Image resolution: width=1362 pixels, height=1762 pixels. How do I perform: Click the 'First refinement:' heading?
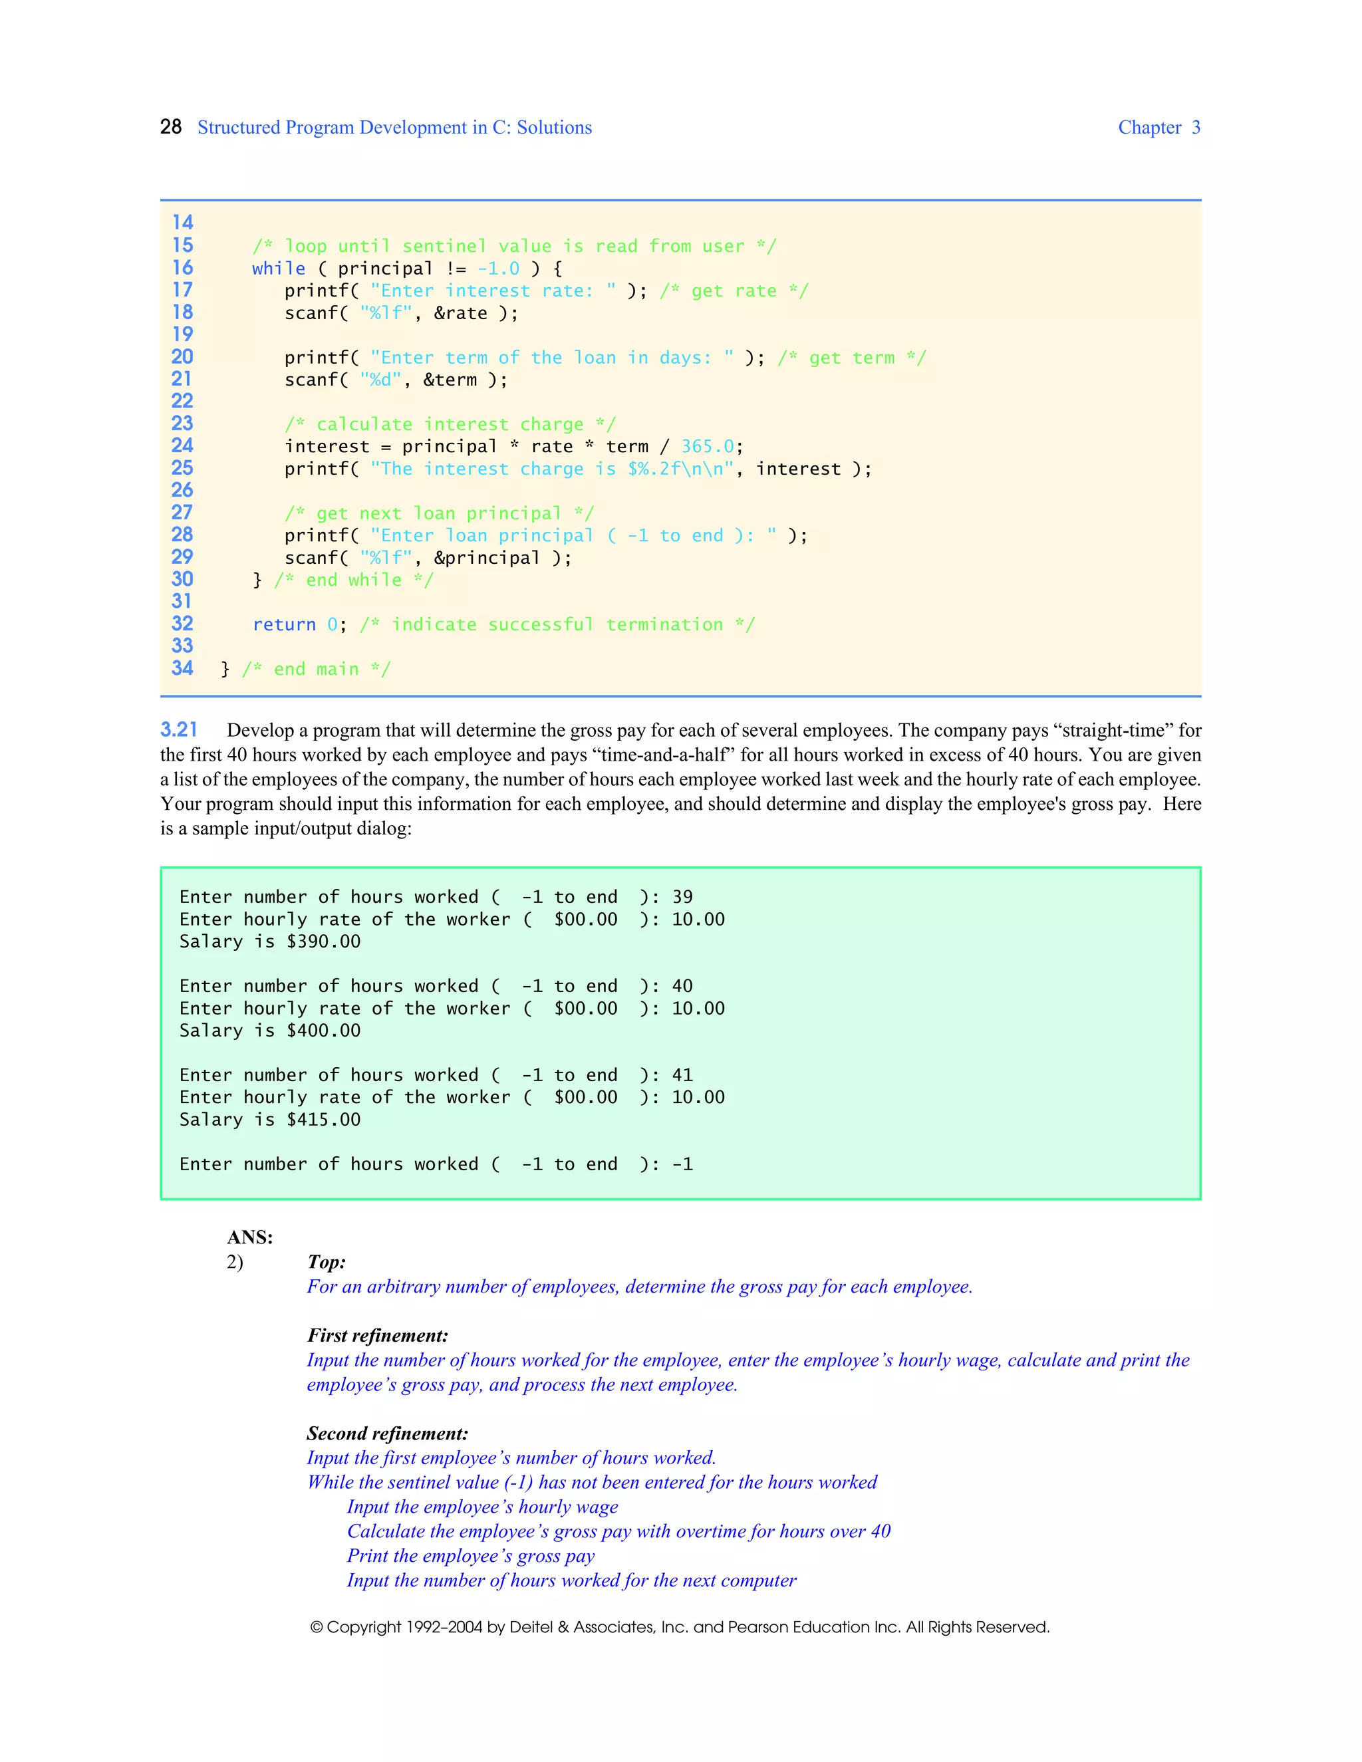[377, 1335]
